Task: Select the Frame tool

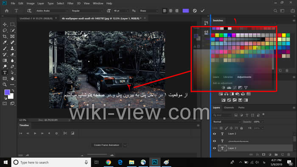Action: [12, 36]
